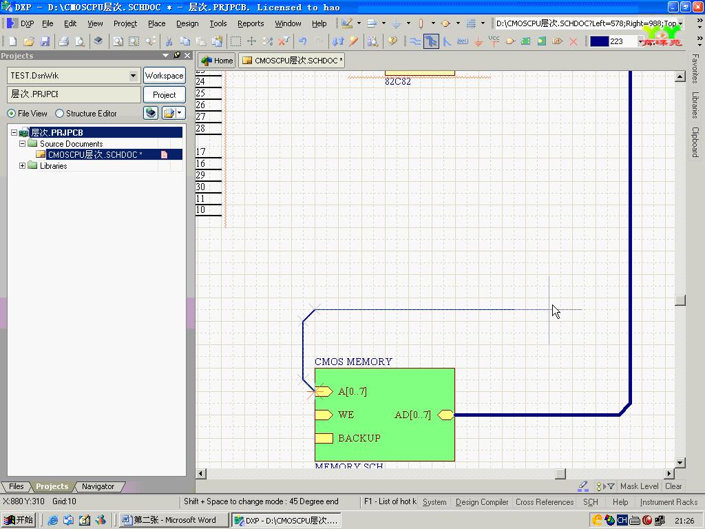This screenshot has width=705, height=529.
Task: Switch to the Navigator panel tab
Action: (98, 486)
